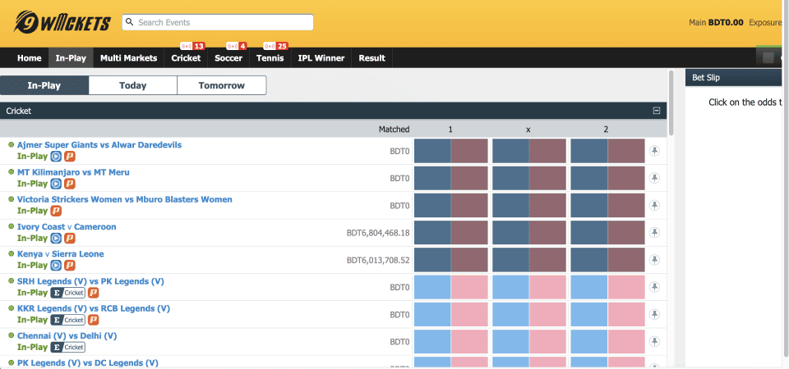Click the match list vertical scrollbar
The height and width of the screenshot is (369, 789).
tap(671, 103)
